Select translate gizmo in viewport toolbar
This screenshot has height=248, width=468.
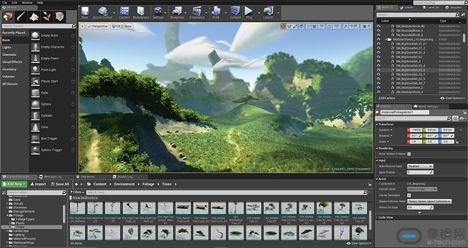coord(283,26)
